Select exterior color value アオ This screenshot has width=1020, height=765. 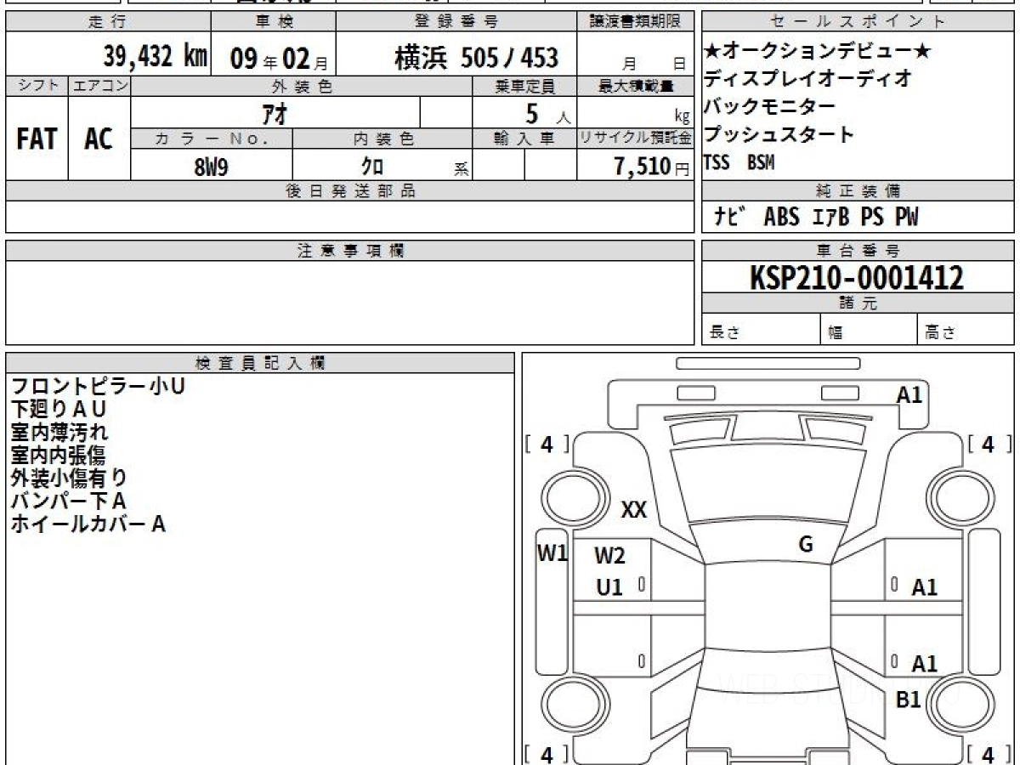(274, 112)
